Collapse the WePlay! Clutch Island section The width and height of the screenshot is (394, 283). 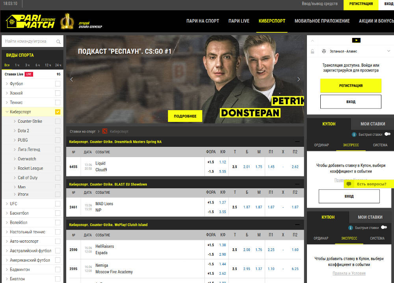pyautogui.click(x=297, y=225)
